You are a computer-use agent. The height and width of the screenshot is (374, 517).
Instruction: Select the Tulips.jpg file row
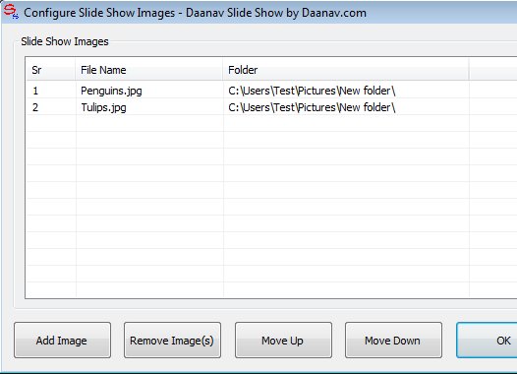(x=271, y=107)
